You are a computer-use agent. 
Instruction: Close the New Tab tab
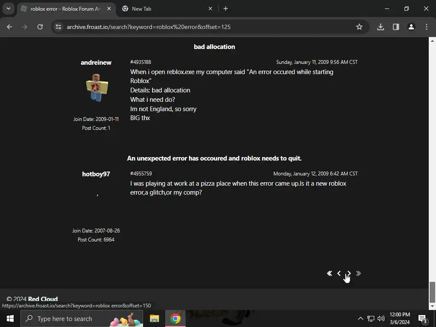[x=210, y=9]
